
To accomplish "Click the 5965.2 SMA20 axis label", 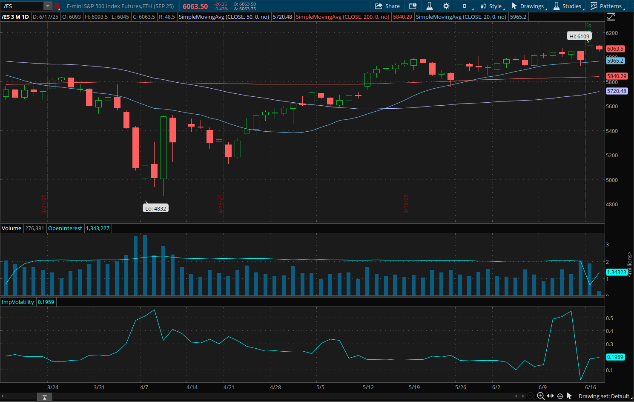I will click(x=615, y=61).
